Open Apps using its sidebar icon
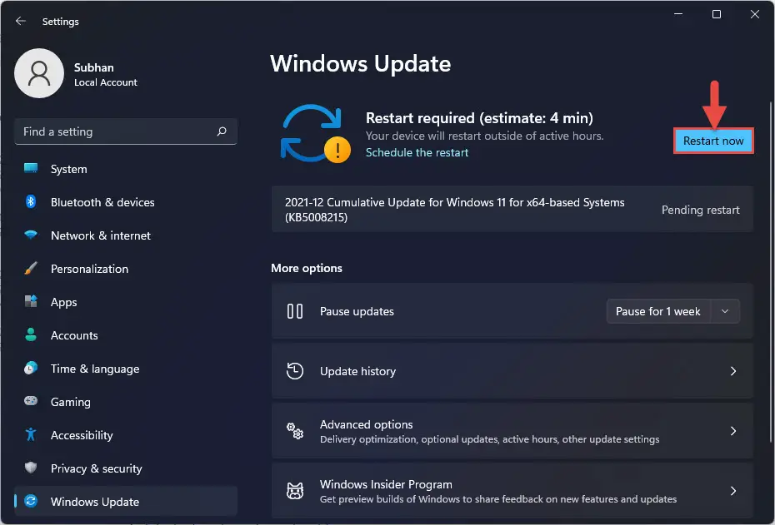 31,302
